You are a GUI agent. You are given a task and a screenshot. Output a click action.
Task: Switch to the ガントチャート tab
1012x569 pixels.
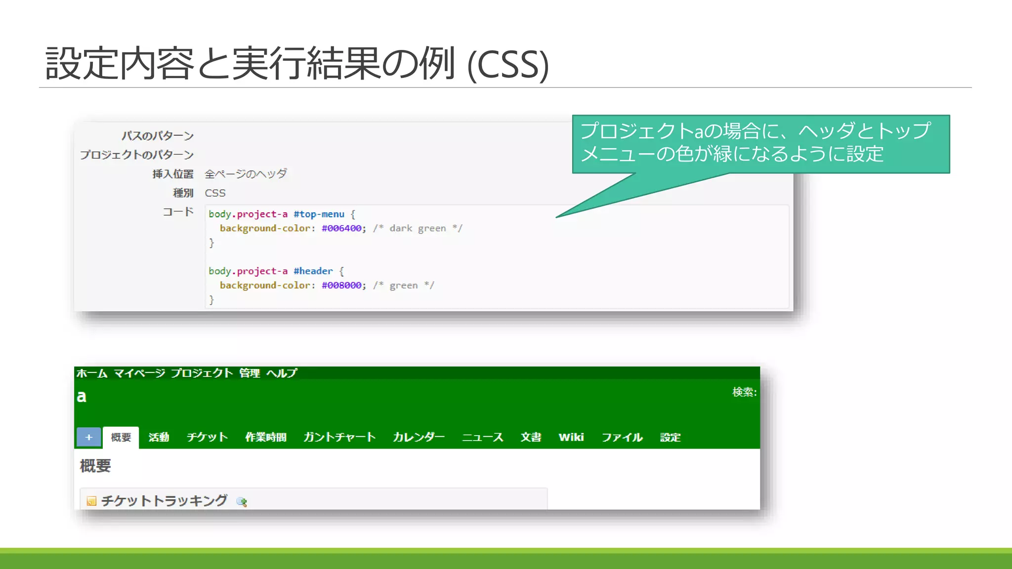(339, 438)
